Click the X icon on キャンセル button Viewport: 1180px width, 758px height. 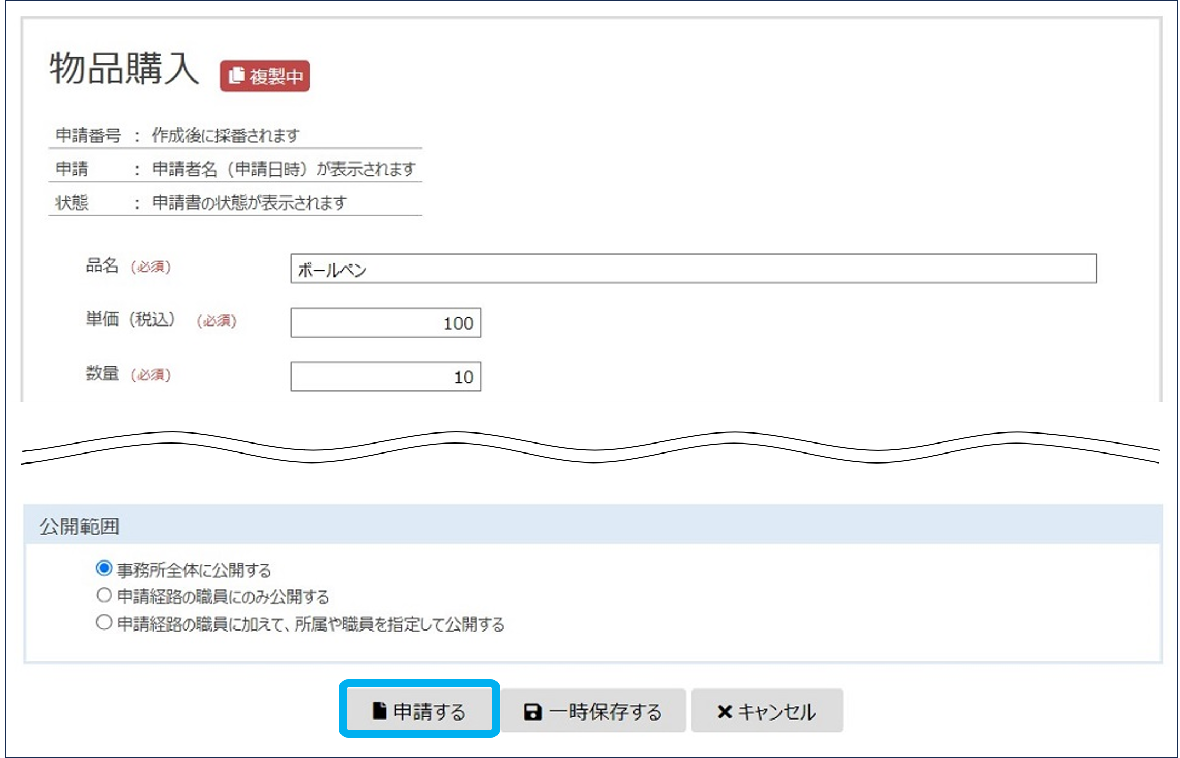click(x=725, y=712)
